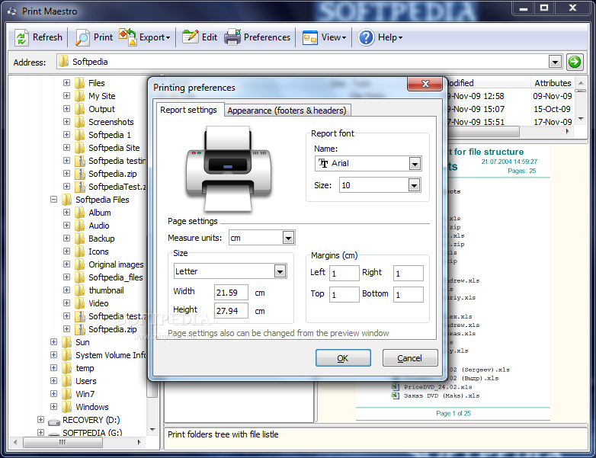
Task: Expand the RECOVERY (D:) drive node
Action: click(x=40, y=420)
